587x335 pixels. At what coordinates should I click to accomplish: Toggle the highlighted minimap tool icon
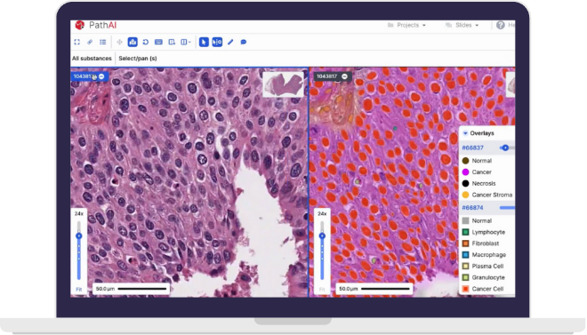click(133, 42)
